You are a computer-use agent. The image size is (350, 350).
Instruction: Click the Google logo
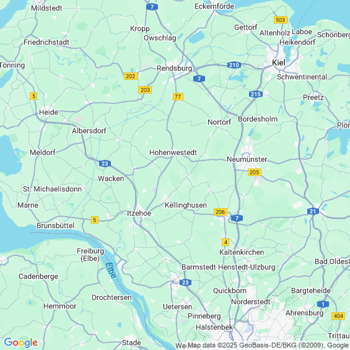tap(21, 343)
